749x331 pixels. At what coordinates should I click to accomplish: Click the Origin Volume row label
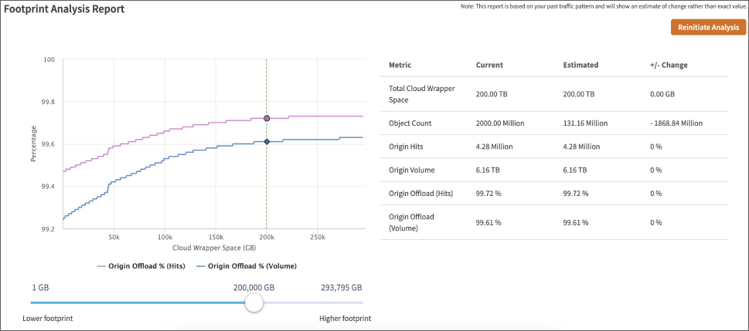click(411, 171)
